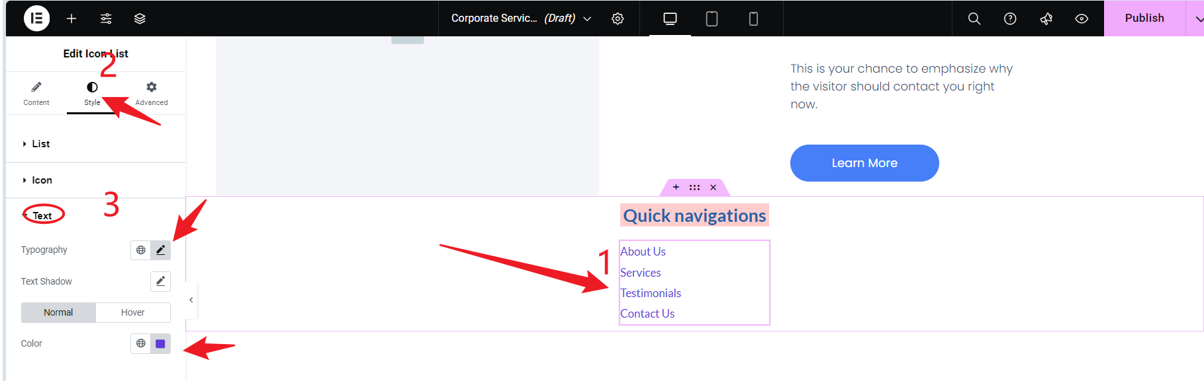This screenshot has width=1204, height=381.
Task: Open the Corporate Services document dropdown
Action: coord(521,18)
